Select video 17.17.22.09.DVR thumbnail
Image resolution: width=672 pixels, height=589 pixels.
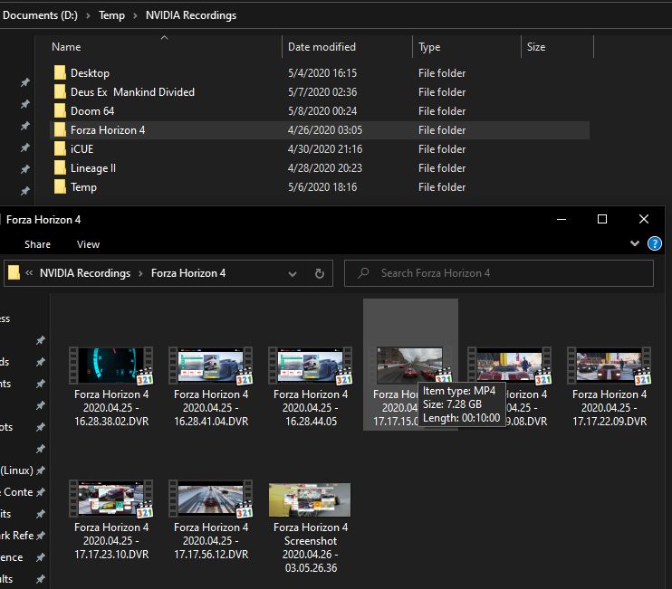[x=609, y=366]
